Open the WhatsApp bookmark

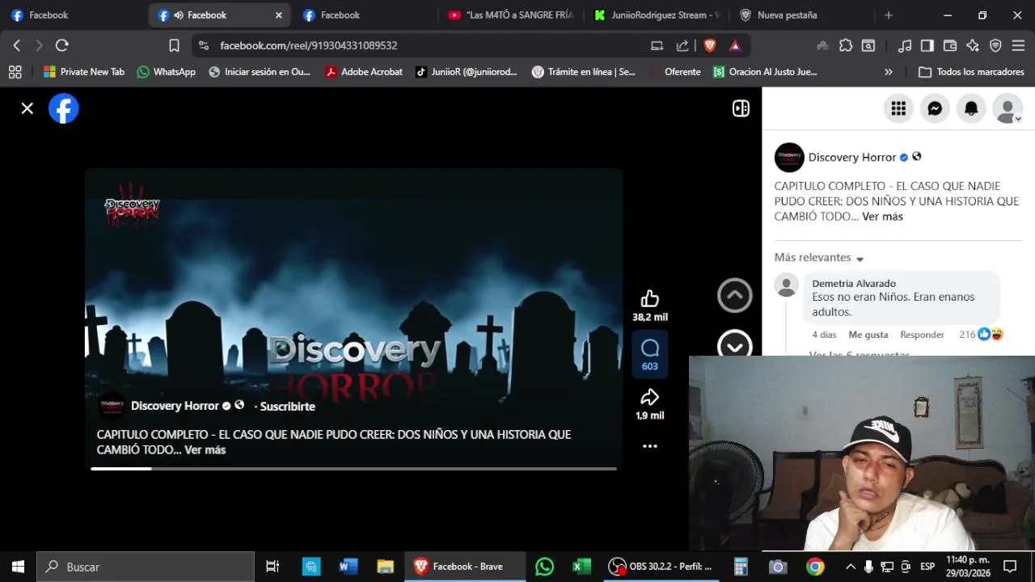click(x=167, y=72)
